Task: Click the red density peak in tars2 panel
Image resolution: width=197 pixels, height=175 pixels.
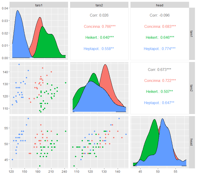Action: 105,65
